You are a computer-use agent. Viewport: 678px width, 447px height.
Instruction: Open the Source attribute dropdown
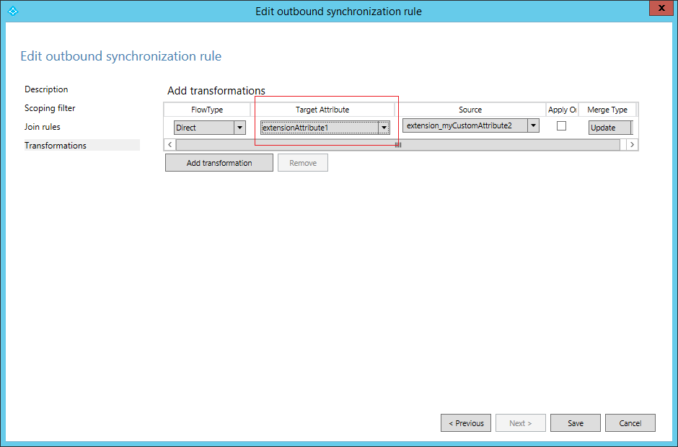pos(532,125)
